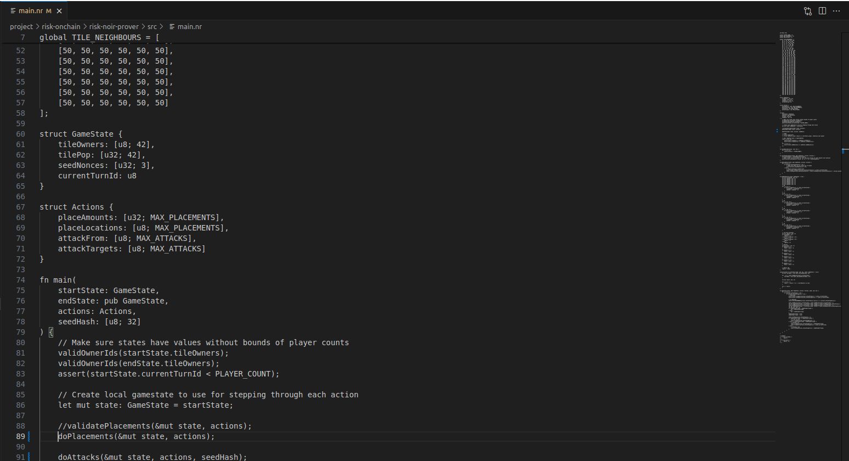The image size is (849, 461).
Task: Click line number 67 in gutter
Action: [20, 207]
